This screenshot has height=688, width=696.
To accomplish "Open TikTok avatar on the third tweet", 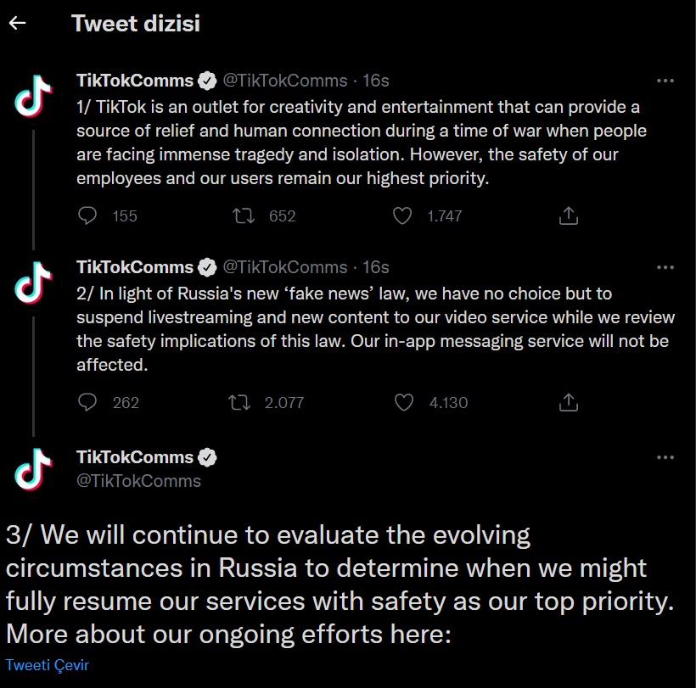I will click(33, 469).
